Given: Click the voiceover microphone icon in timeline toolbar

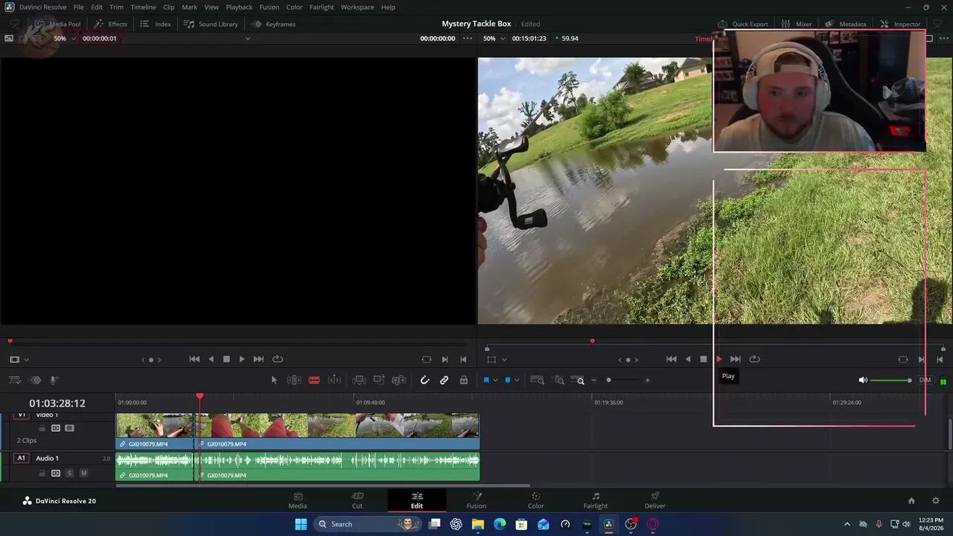Looking at the screenshot, I should tap(54, 380).
